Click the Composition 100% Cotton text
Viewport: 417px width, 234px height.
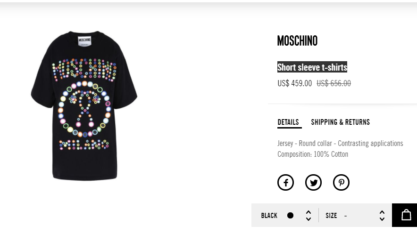pyautogui.click(x=313, y=154)
